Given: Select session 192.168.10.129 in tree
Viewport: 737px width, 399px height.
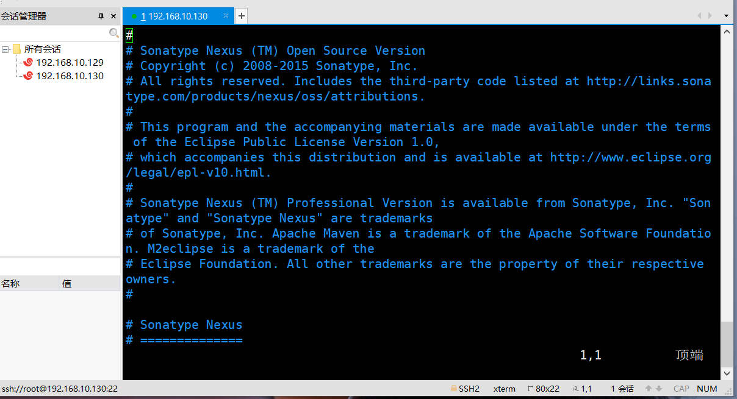Looking at the screenshot, I should [70, 62].
